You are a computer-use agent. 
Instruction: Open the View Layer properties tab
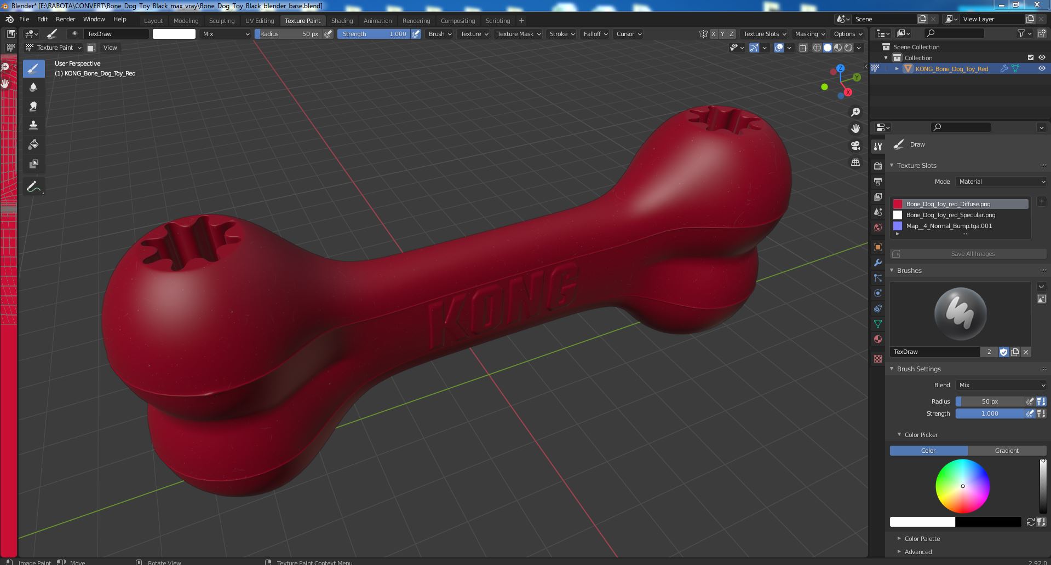click(878, 196)
